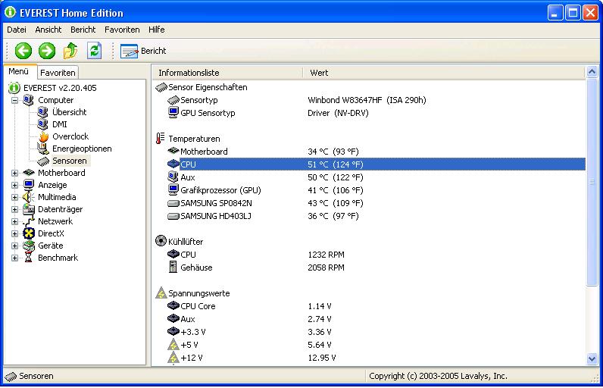Image resolution: width=603 pixels, height=388 pixels.
Task: Click the scrollbar down arrow
Action: click(592, 359)
